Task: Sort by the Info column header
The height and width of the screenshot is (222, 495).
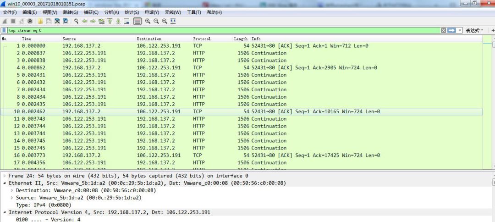Action: (x=366, y=39)
